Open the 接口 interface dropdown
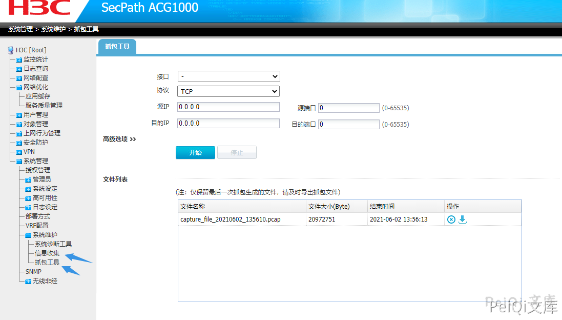The image size is (562, 320). point(228,76)
